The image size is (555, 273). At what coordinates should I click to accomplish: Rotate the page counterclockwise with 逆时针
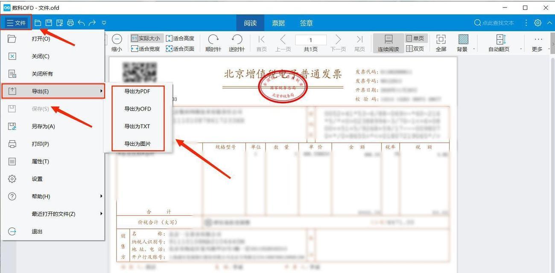pos(237,43)
